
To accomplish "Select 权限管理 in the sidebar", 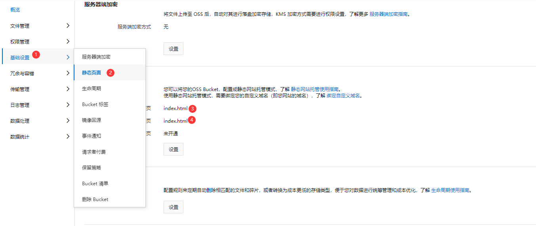I will tap(20, 42).
